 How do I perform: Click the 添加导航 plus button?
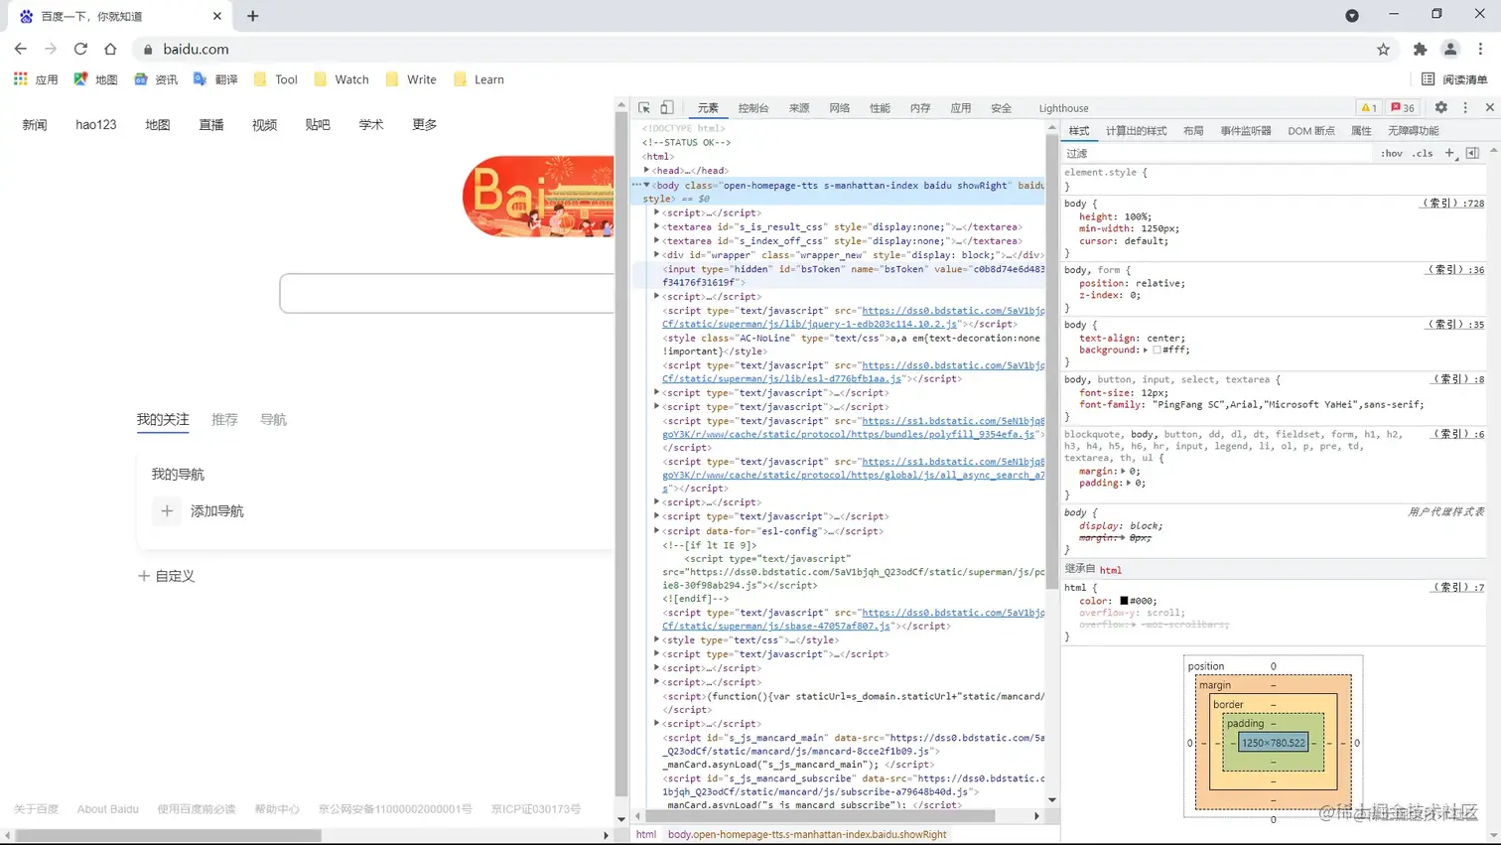click(x=167, y=511)
